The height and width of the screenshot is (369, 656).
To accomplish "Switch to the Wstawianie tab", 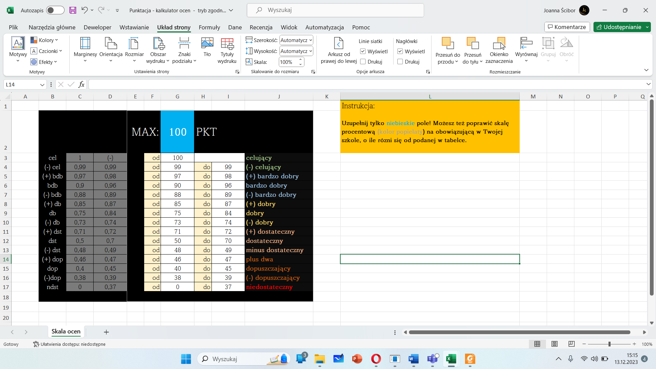I will click(134, 27).
